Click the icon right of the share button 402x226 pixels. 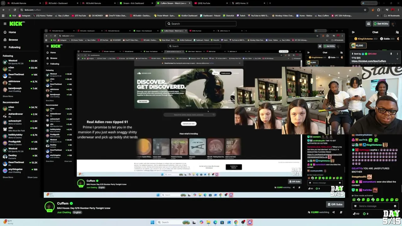point(341,212)
